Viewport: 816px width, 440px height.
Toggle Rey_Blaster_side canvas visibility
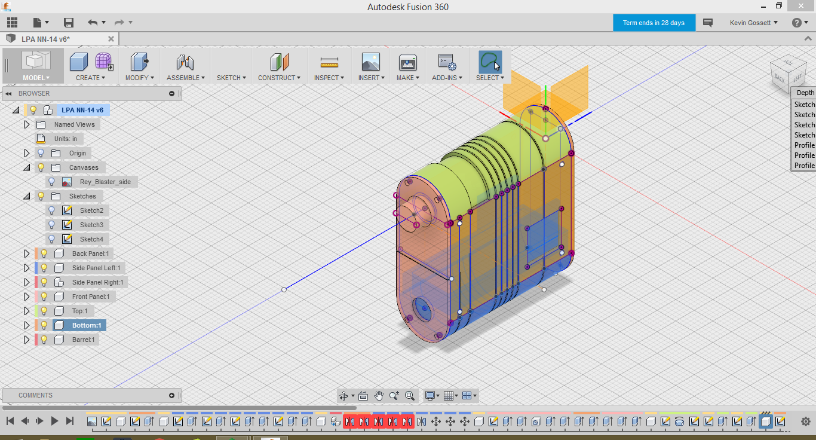tap(52, 182)
